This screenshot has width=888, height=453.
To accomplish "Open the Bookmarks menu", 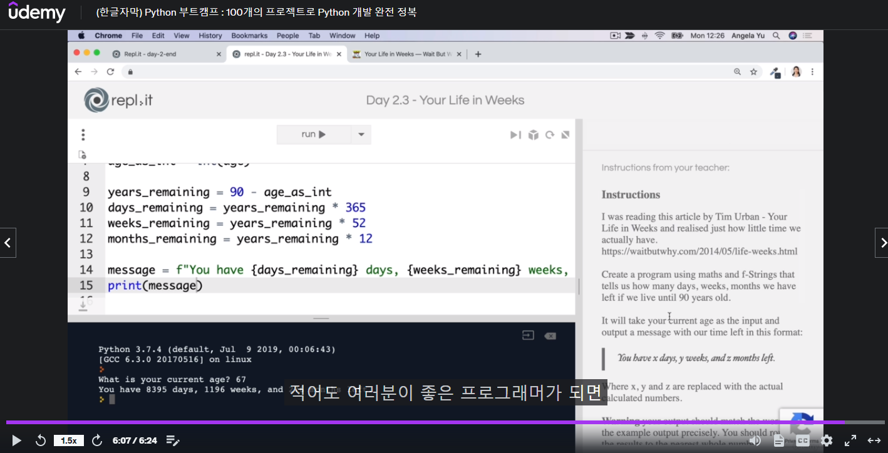I will coord(249,36).
